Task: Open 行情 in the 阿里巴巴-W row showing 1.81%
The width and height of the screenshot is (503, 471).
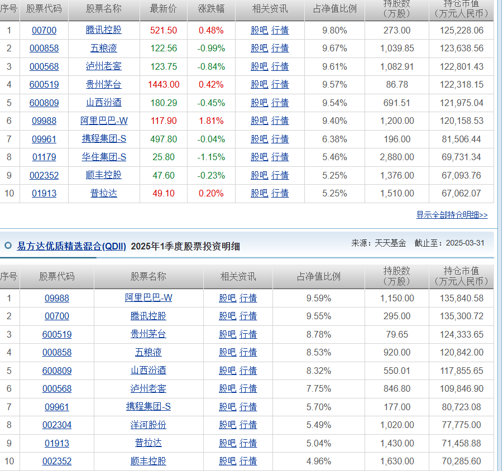Action: click(280, 121)
